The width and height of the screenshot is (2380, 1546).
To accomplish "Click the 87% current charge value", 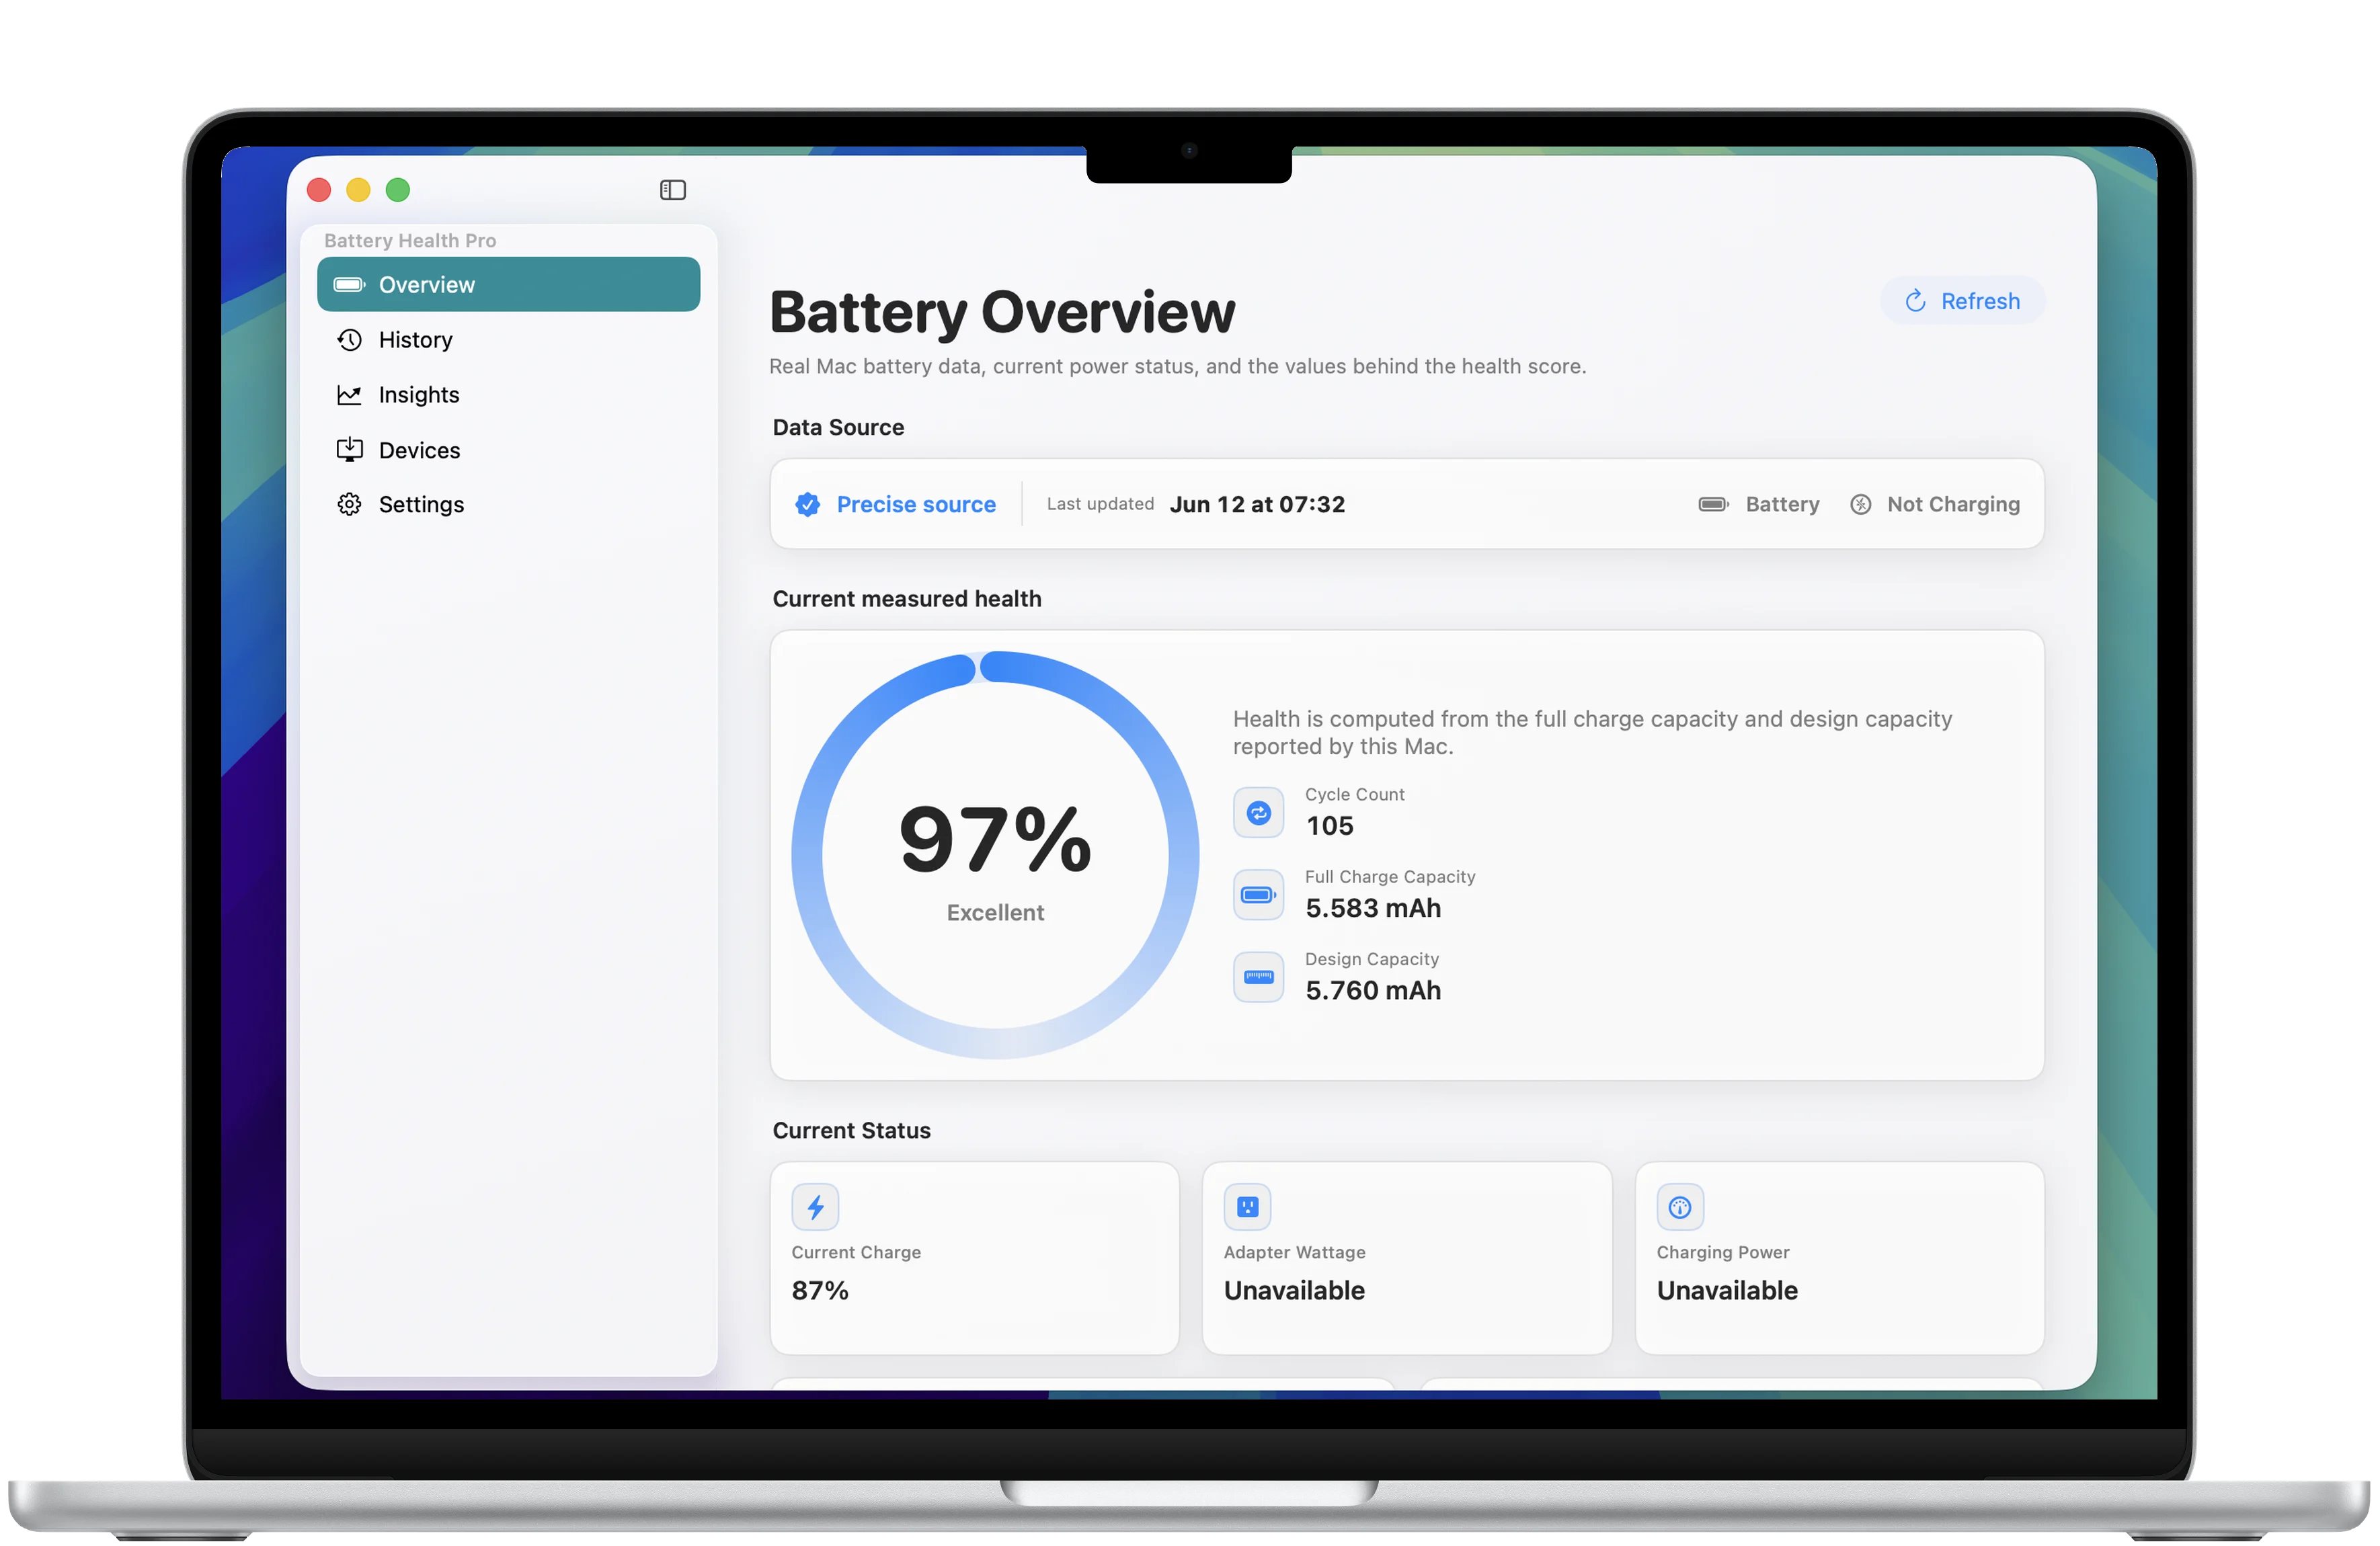I will point(820,1291).
